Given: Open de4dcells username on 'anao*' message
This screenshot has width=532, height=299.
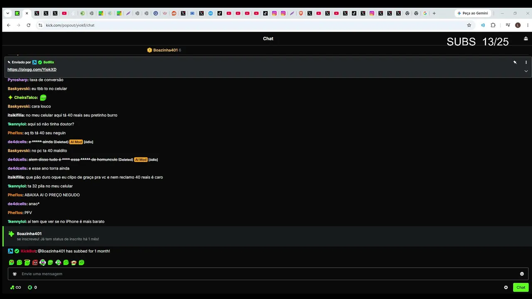Looking at the screenshot, I should (17, 204).
